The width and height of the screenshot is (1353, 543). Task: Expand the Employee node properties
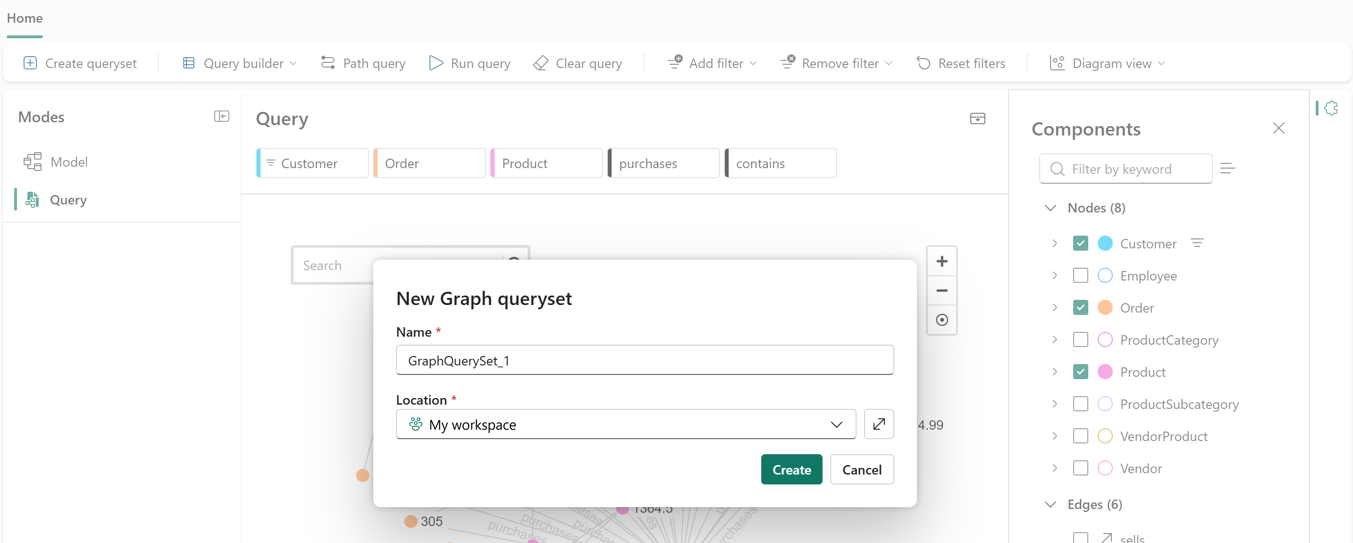[1054, 275]
